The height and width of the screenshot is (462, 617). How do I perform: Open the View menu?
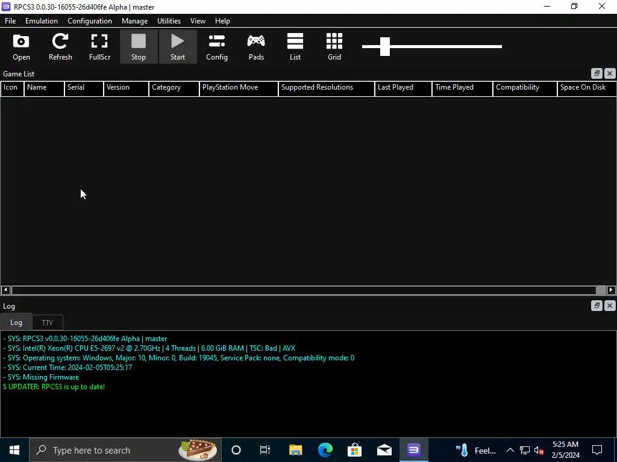tap(198, 21)
